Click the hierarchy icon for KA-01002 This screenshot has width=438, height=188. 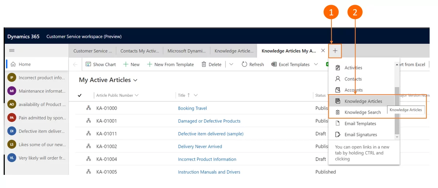click(x=88, y=146)
